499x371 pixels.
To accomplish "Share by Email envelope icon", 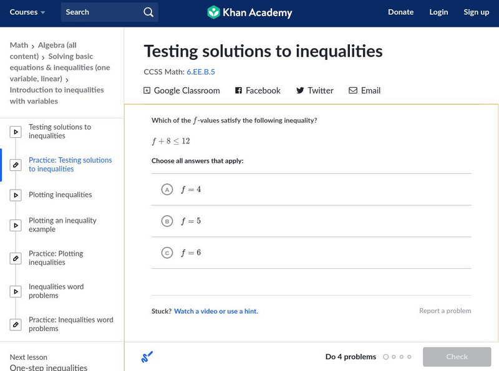I will pyautogui.click(x=353, y=90).
